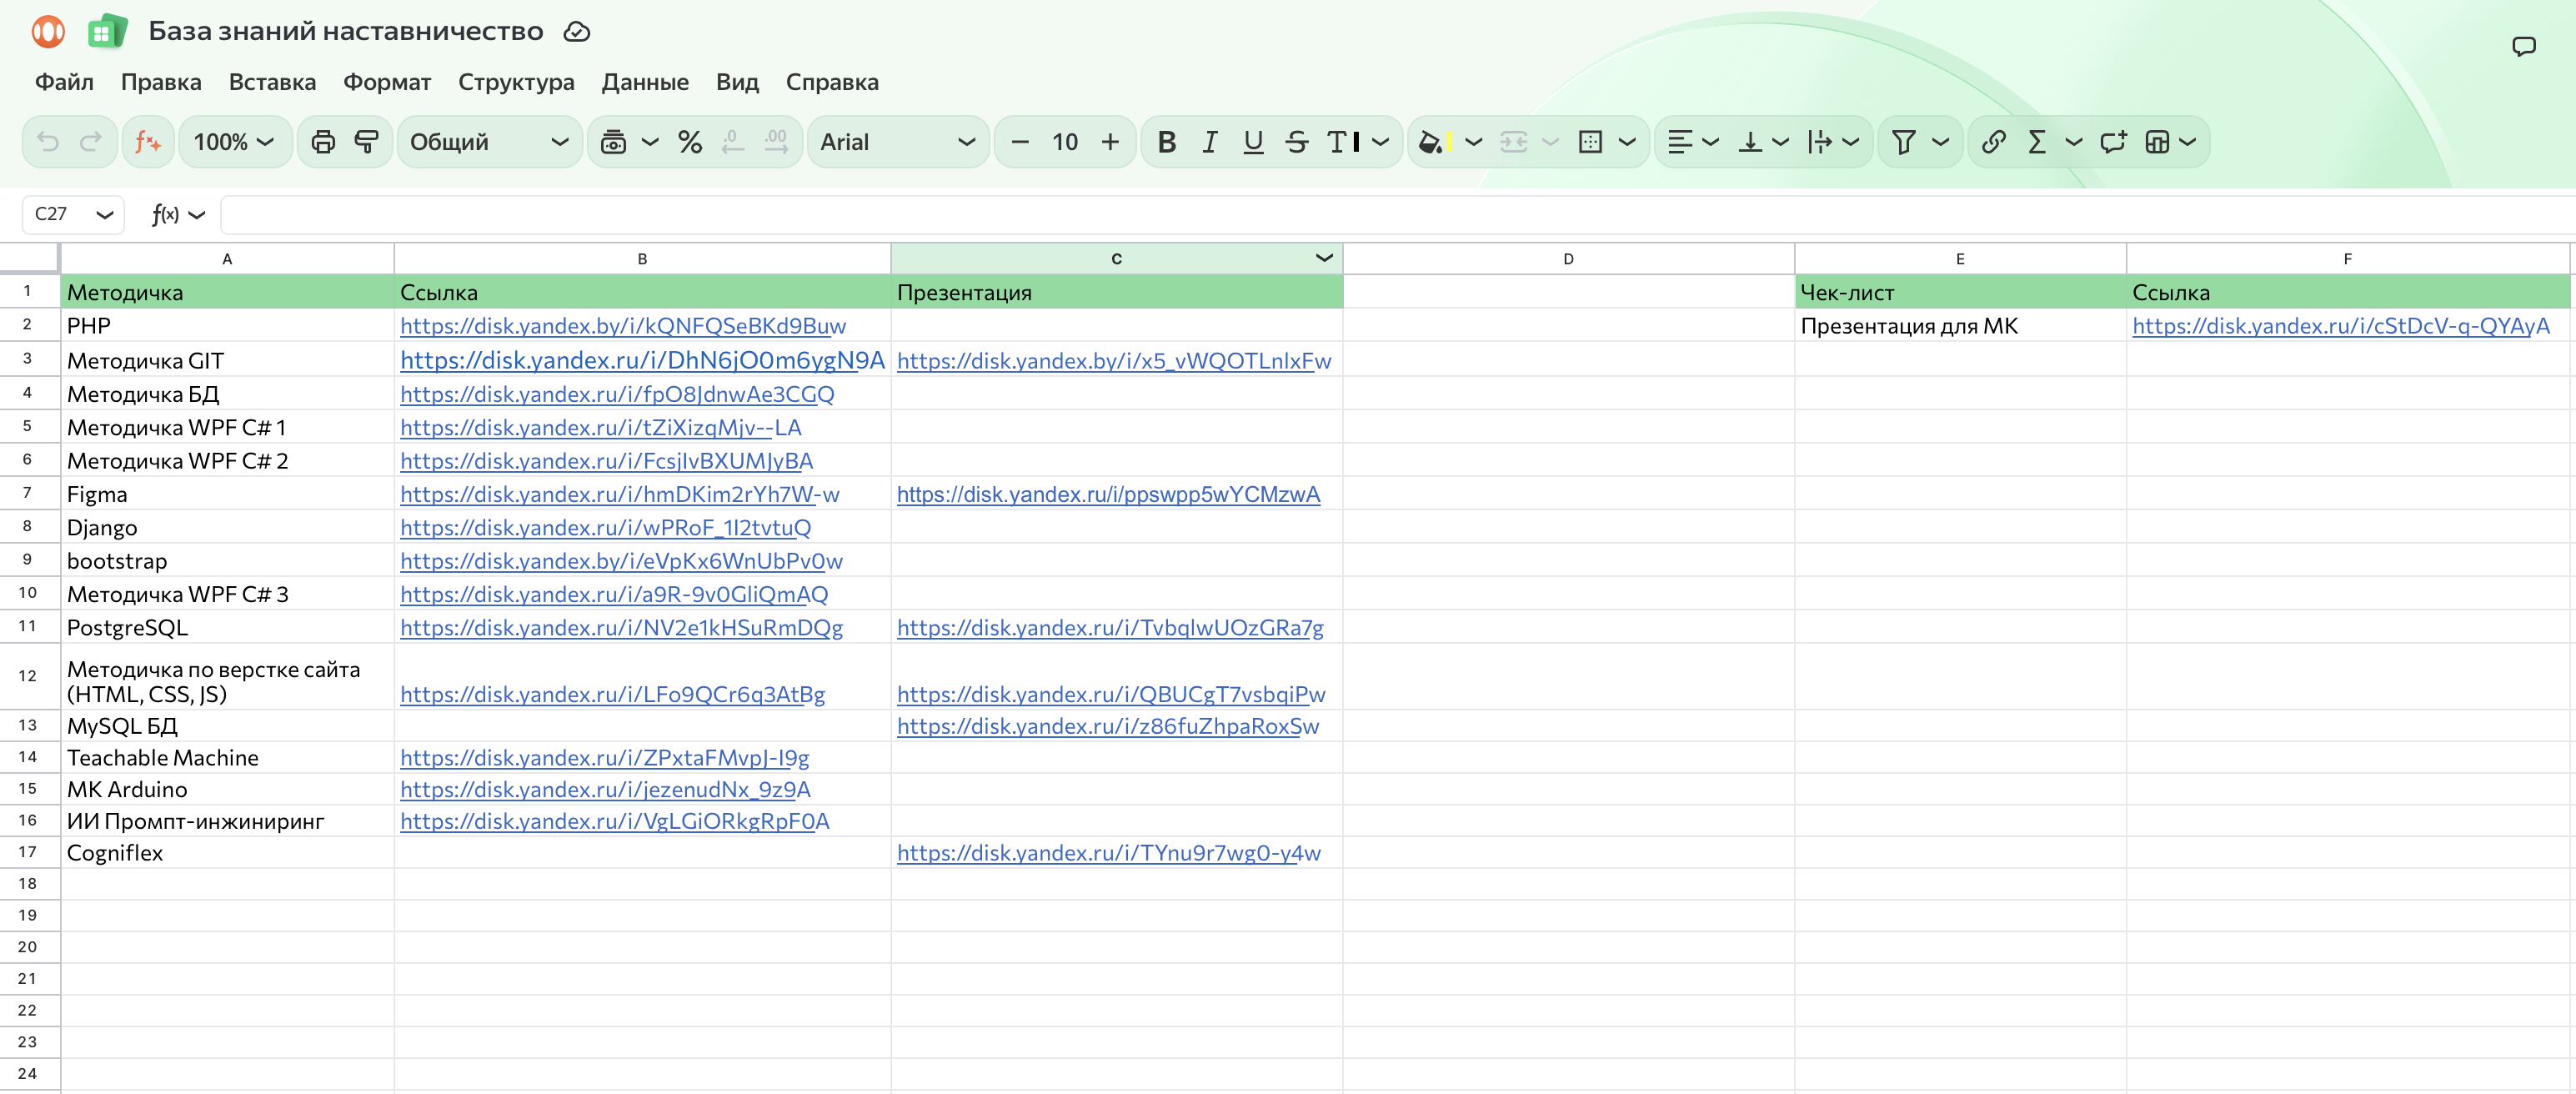Open the Правка menu

(x=161, y=82)
